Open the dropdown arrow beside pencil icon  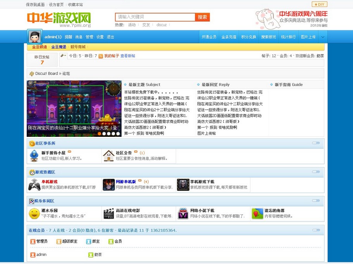(x=65, y=56)
